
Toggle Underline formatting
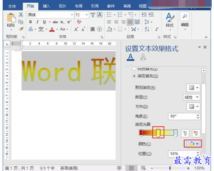point(44,22)
